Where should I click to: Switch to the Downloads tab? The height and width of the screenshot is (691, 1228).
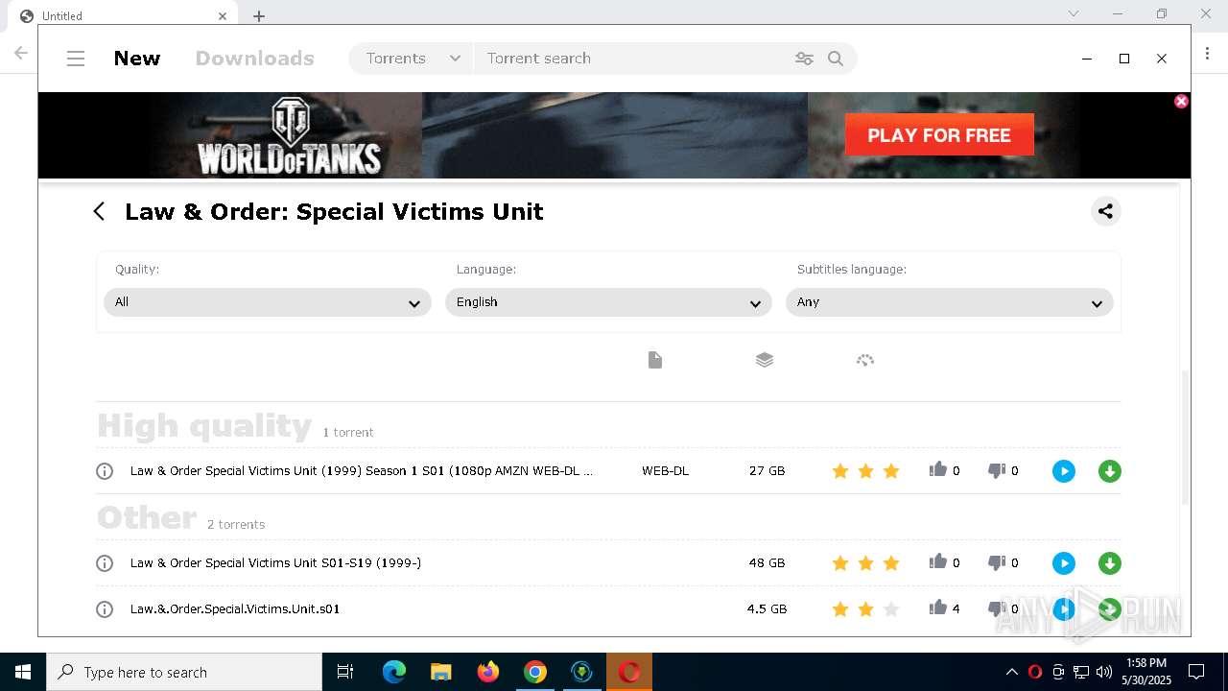[x=255, y=59]
